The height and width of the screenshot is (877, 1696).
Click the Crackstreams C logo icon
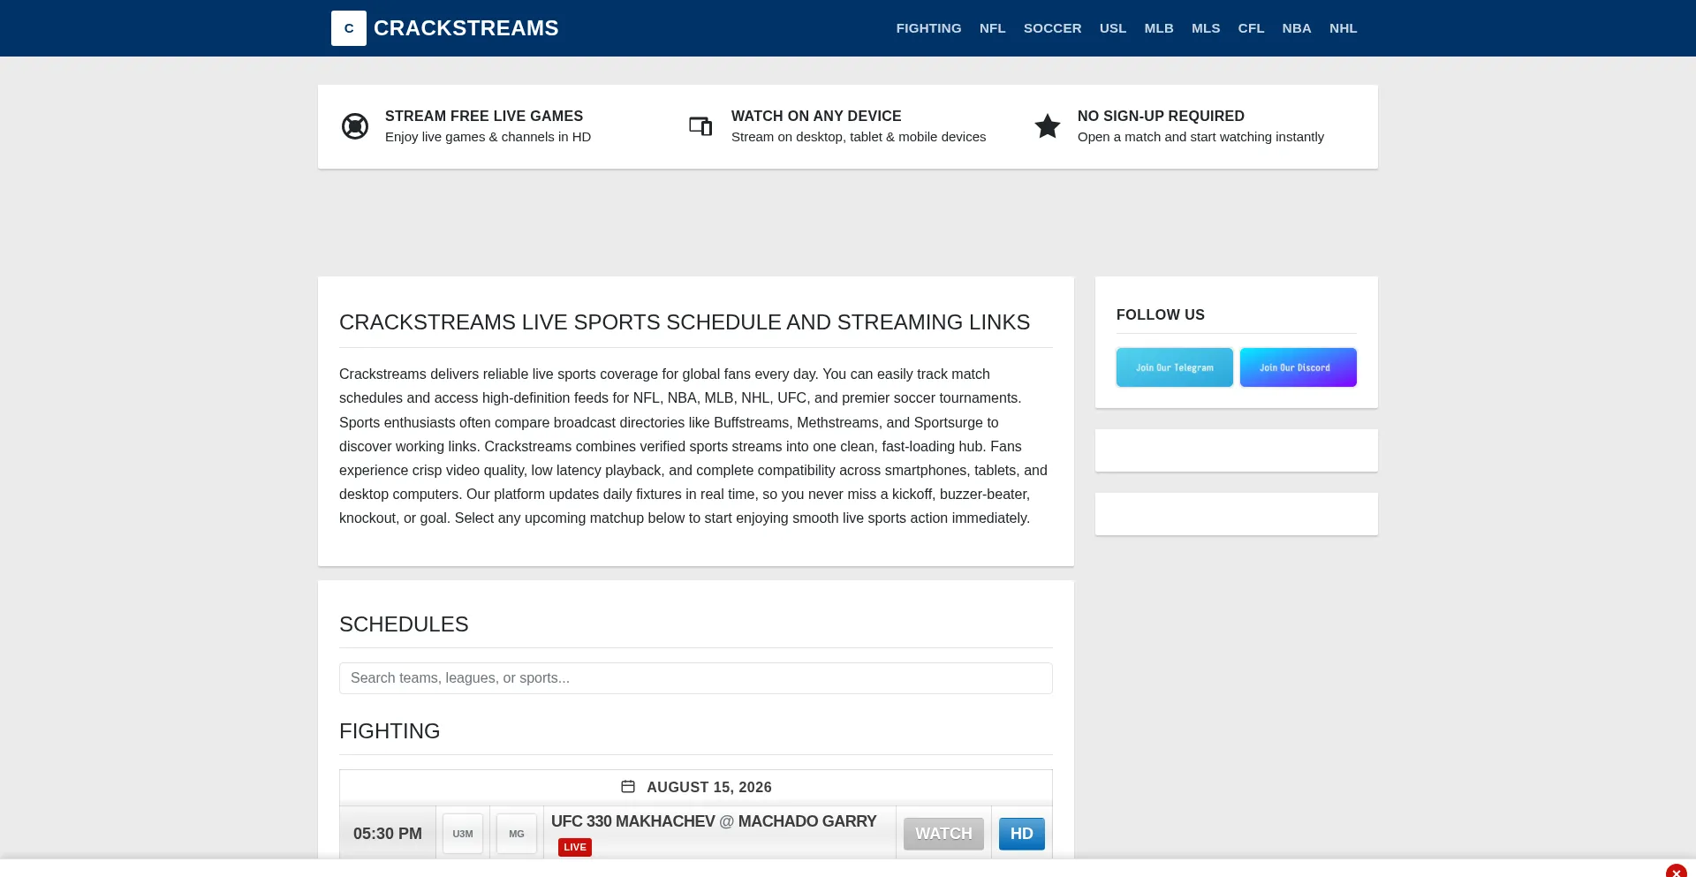tap(349, 28)
